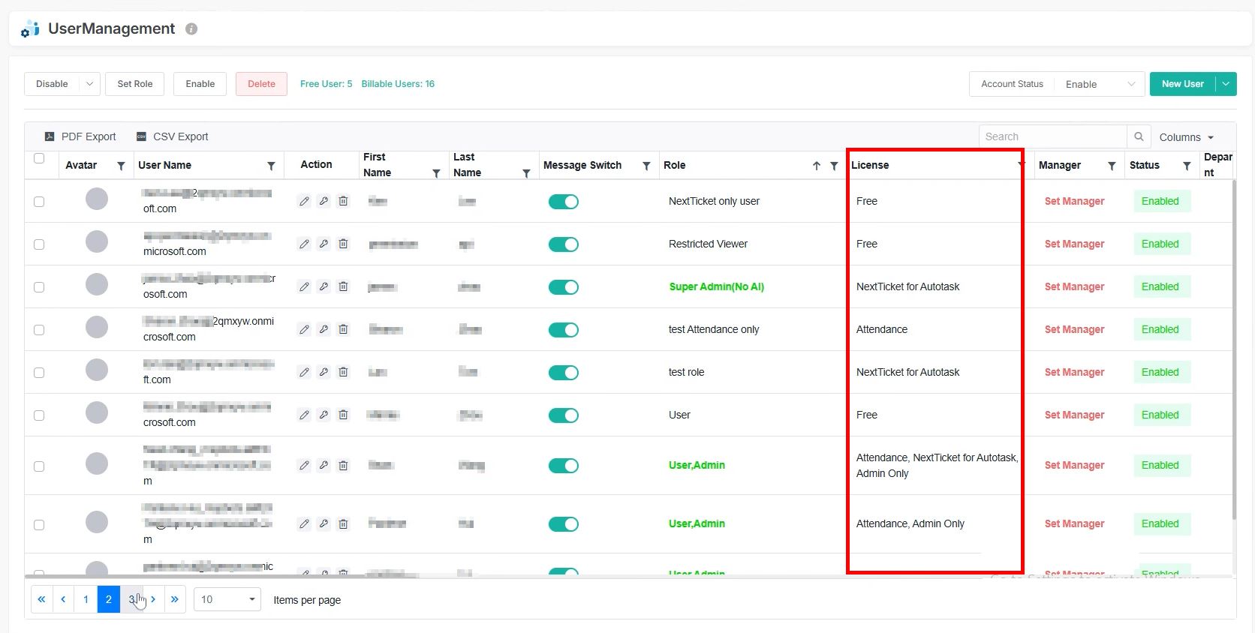Export table using PDF Export
This screenshot has width=1255, height=633.
[x=80, y=136]
